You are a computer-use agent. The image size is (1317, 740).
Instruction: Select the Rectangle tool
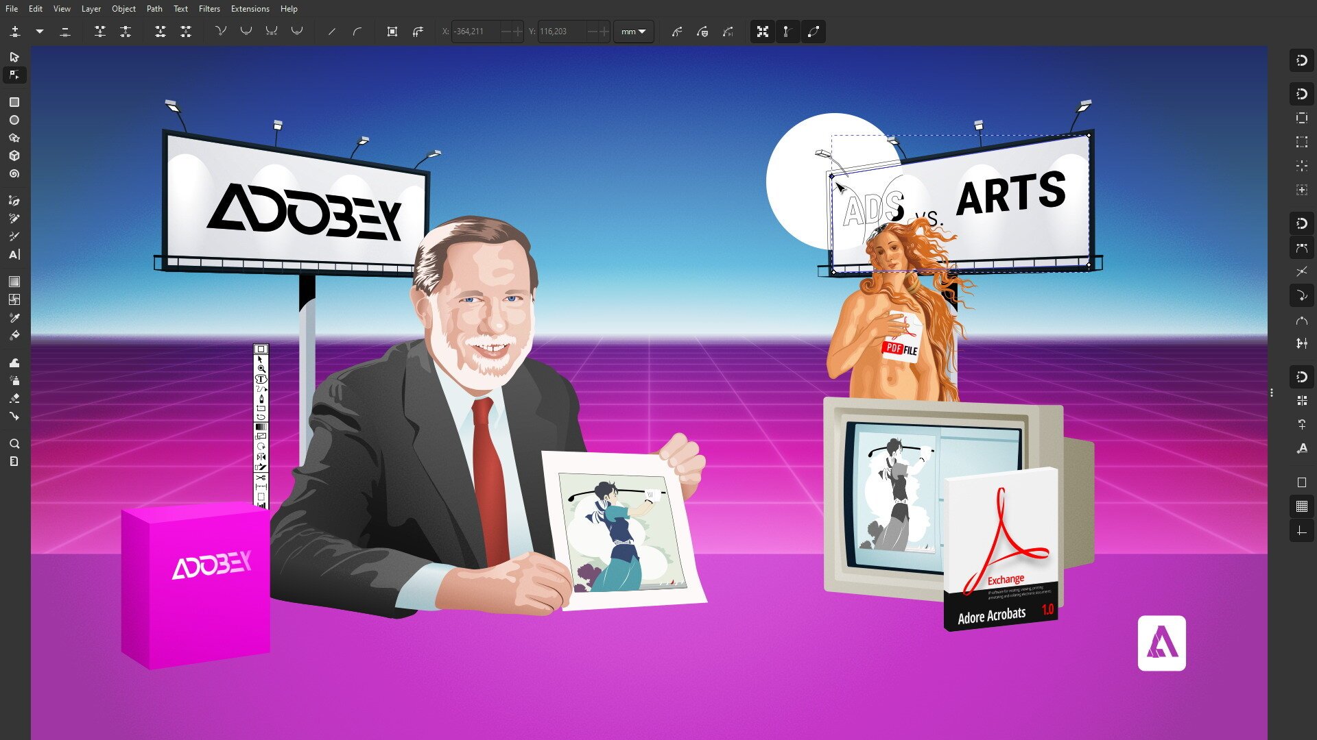click(14, 102)
